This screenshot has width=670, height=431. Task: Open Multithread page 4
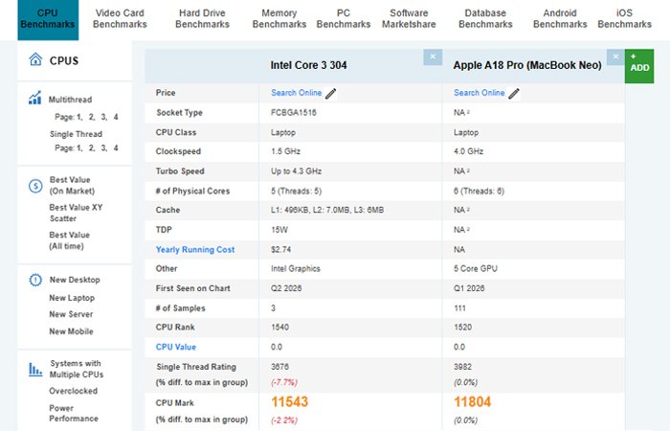click(116, 117)
